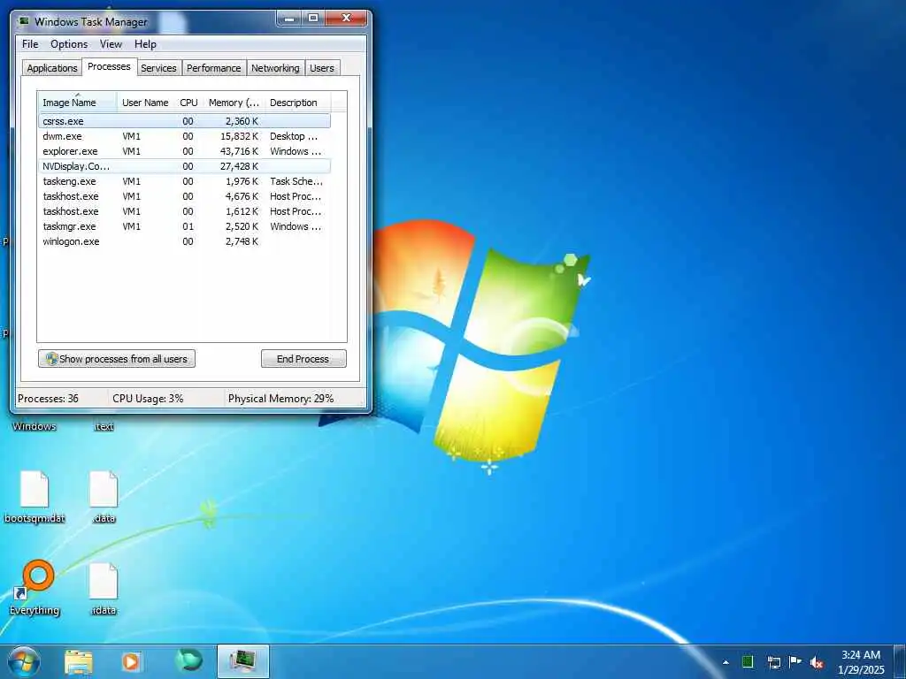Select the .data file icon
The height and width of the screenshot is (679, 906).
104,497
